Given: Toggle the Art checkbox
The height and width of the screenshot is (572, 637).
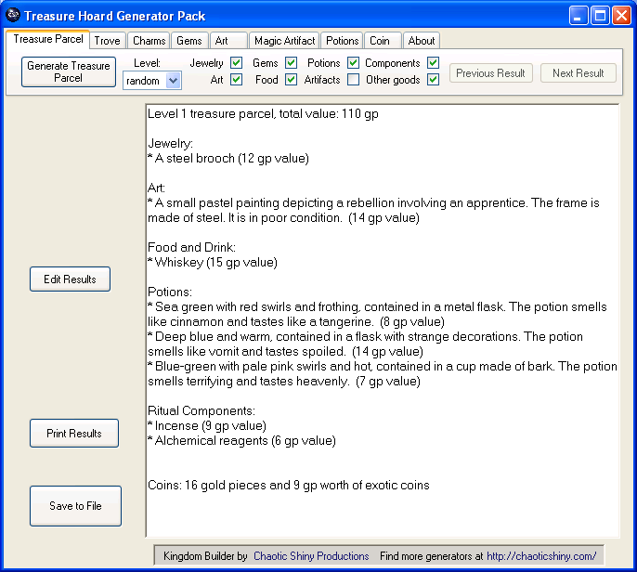Looking at the screenshot, I should [236, 80].
